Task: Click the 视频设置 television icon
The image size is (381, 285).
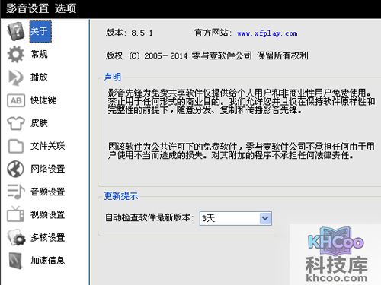Action: (x=15, y=214)
